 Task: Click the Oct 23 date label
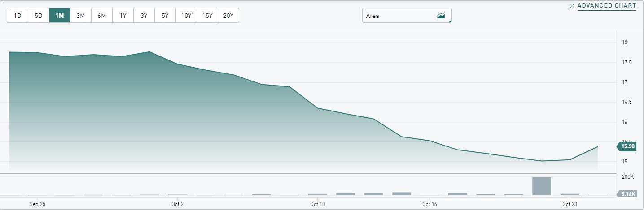570,204
